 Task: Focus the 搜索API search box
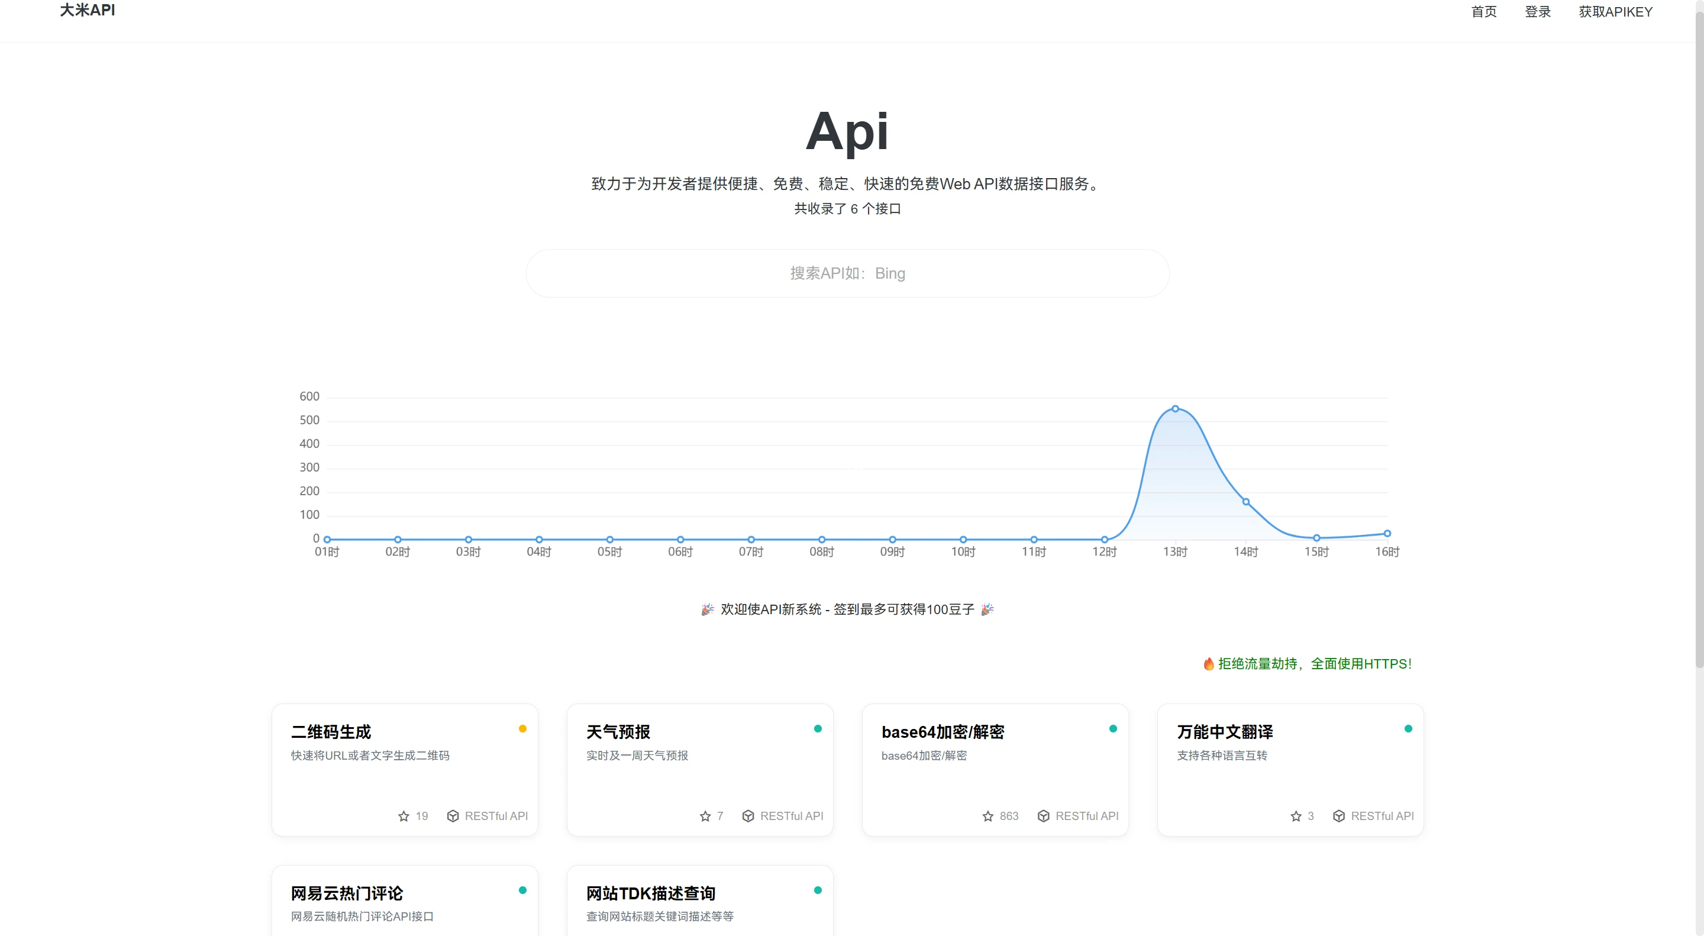click(x=847, y=273)
